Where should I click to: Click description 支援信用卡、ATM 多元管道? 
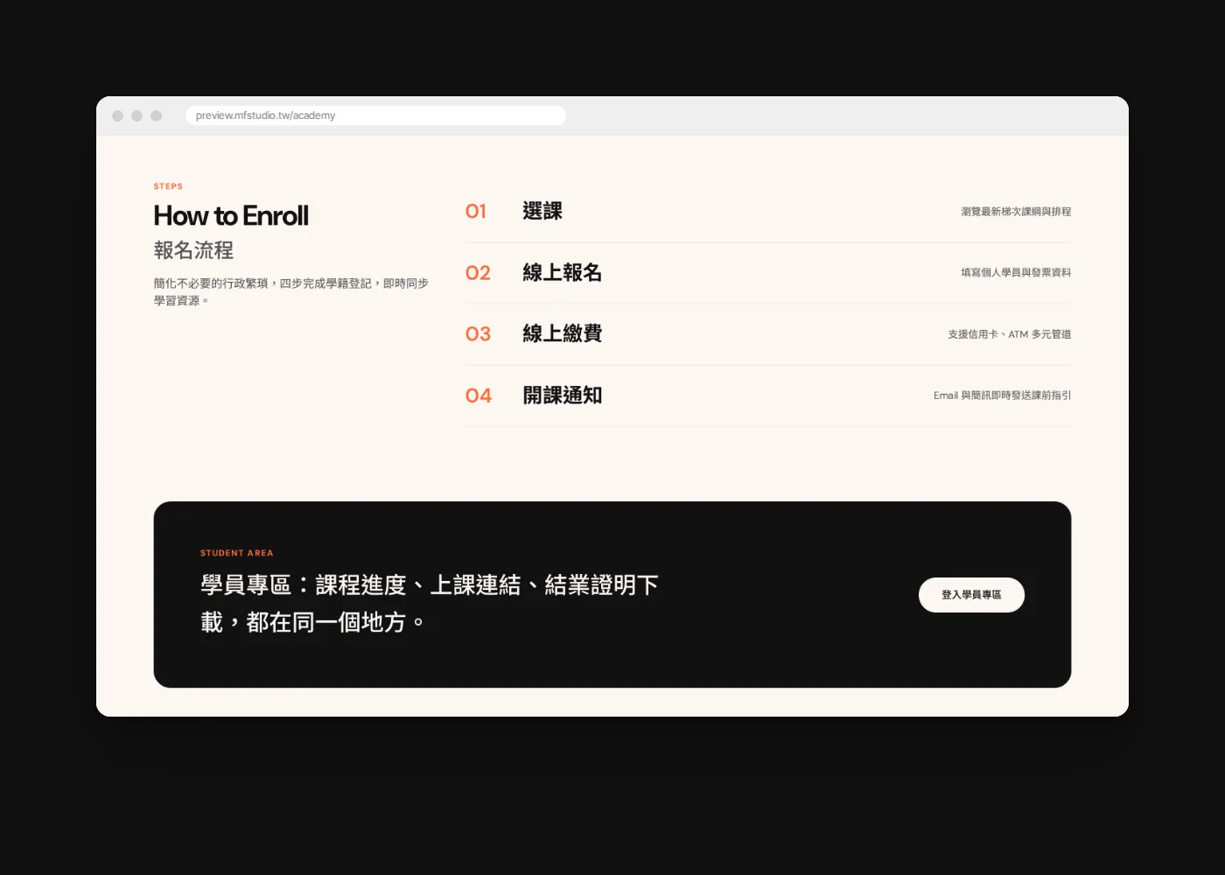1010,334
